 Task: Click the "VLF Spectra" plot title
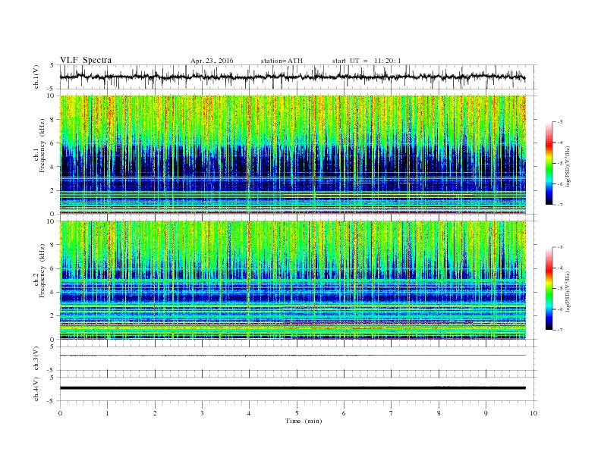86,60
